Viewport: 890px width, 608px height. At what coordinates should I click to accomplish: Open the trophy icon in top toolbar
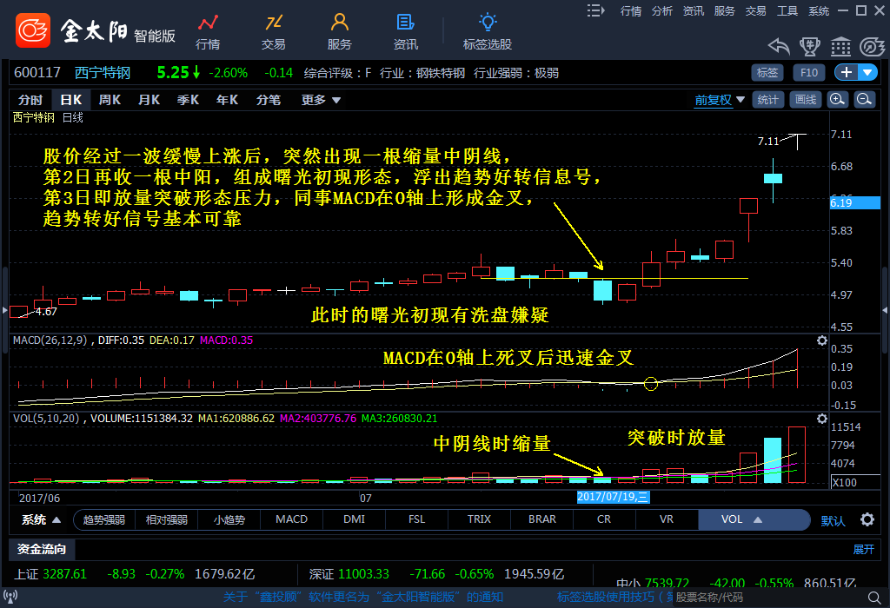point(809,46)
